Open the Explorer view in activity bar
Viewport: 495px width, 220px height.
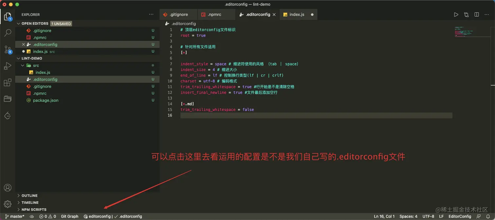click(8, 16)
